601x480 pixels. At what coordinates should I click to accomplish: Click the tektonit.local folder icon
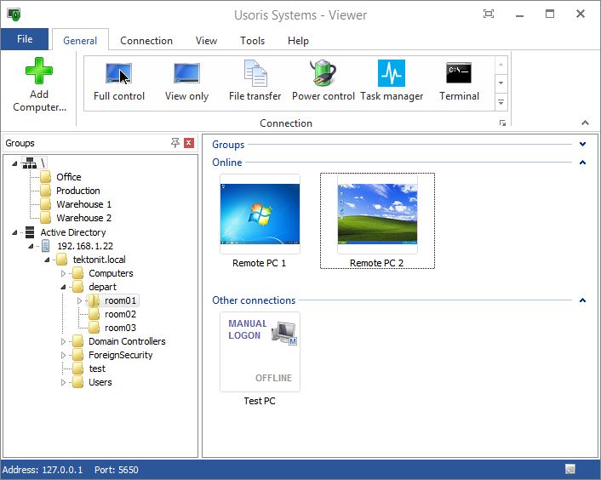pyautogui.click(x=61, y=260)
